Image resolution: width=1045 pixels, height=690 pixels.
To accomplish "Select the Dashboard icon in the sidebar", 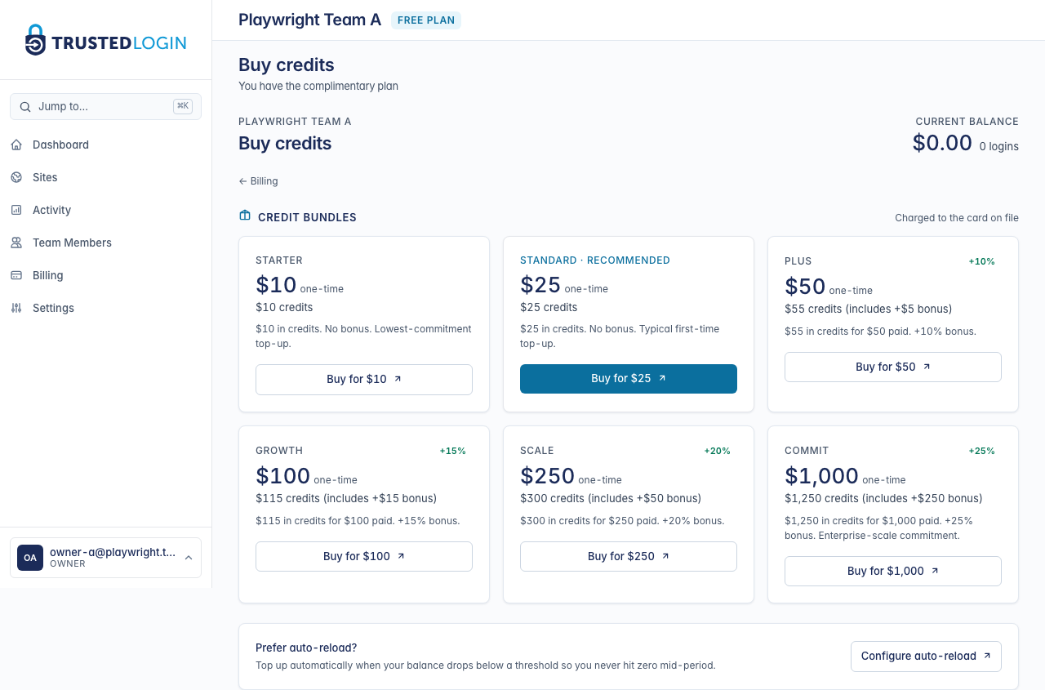I will tap(16, 145).
